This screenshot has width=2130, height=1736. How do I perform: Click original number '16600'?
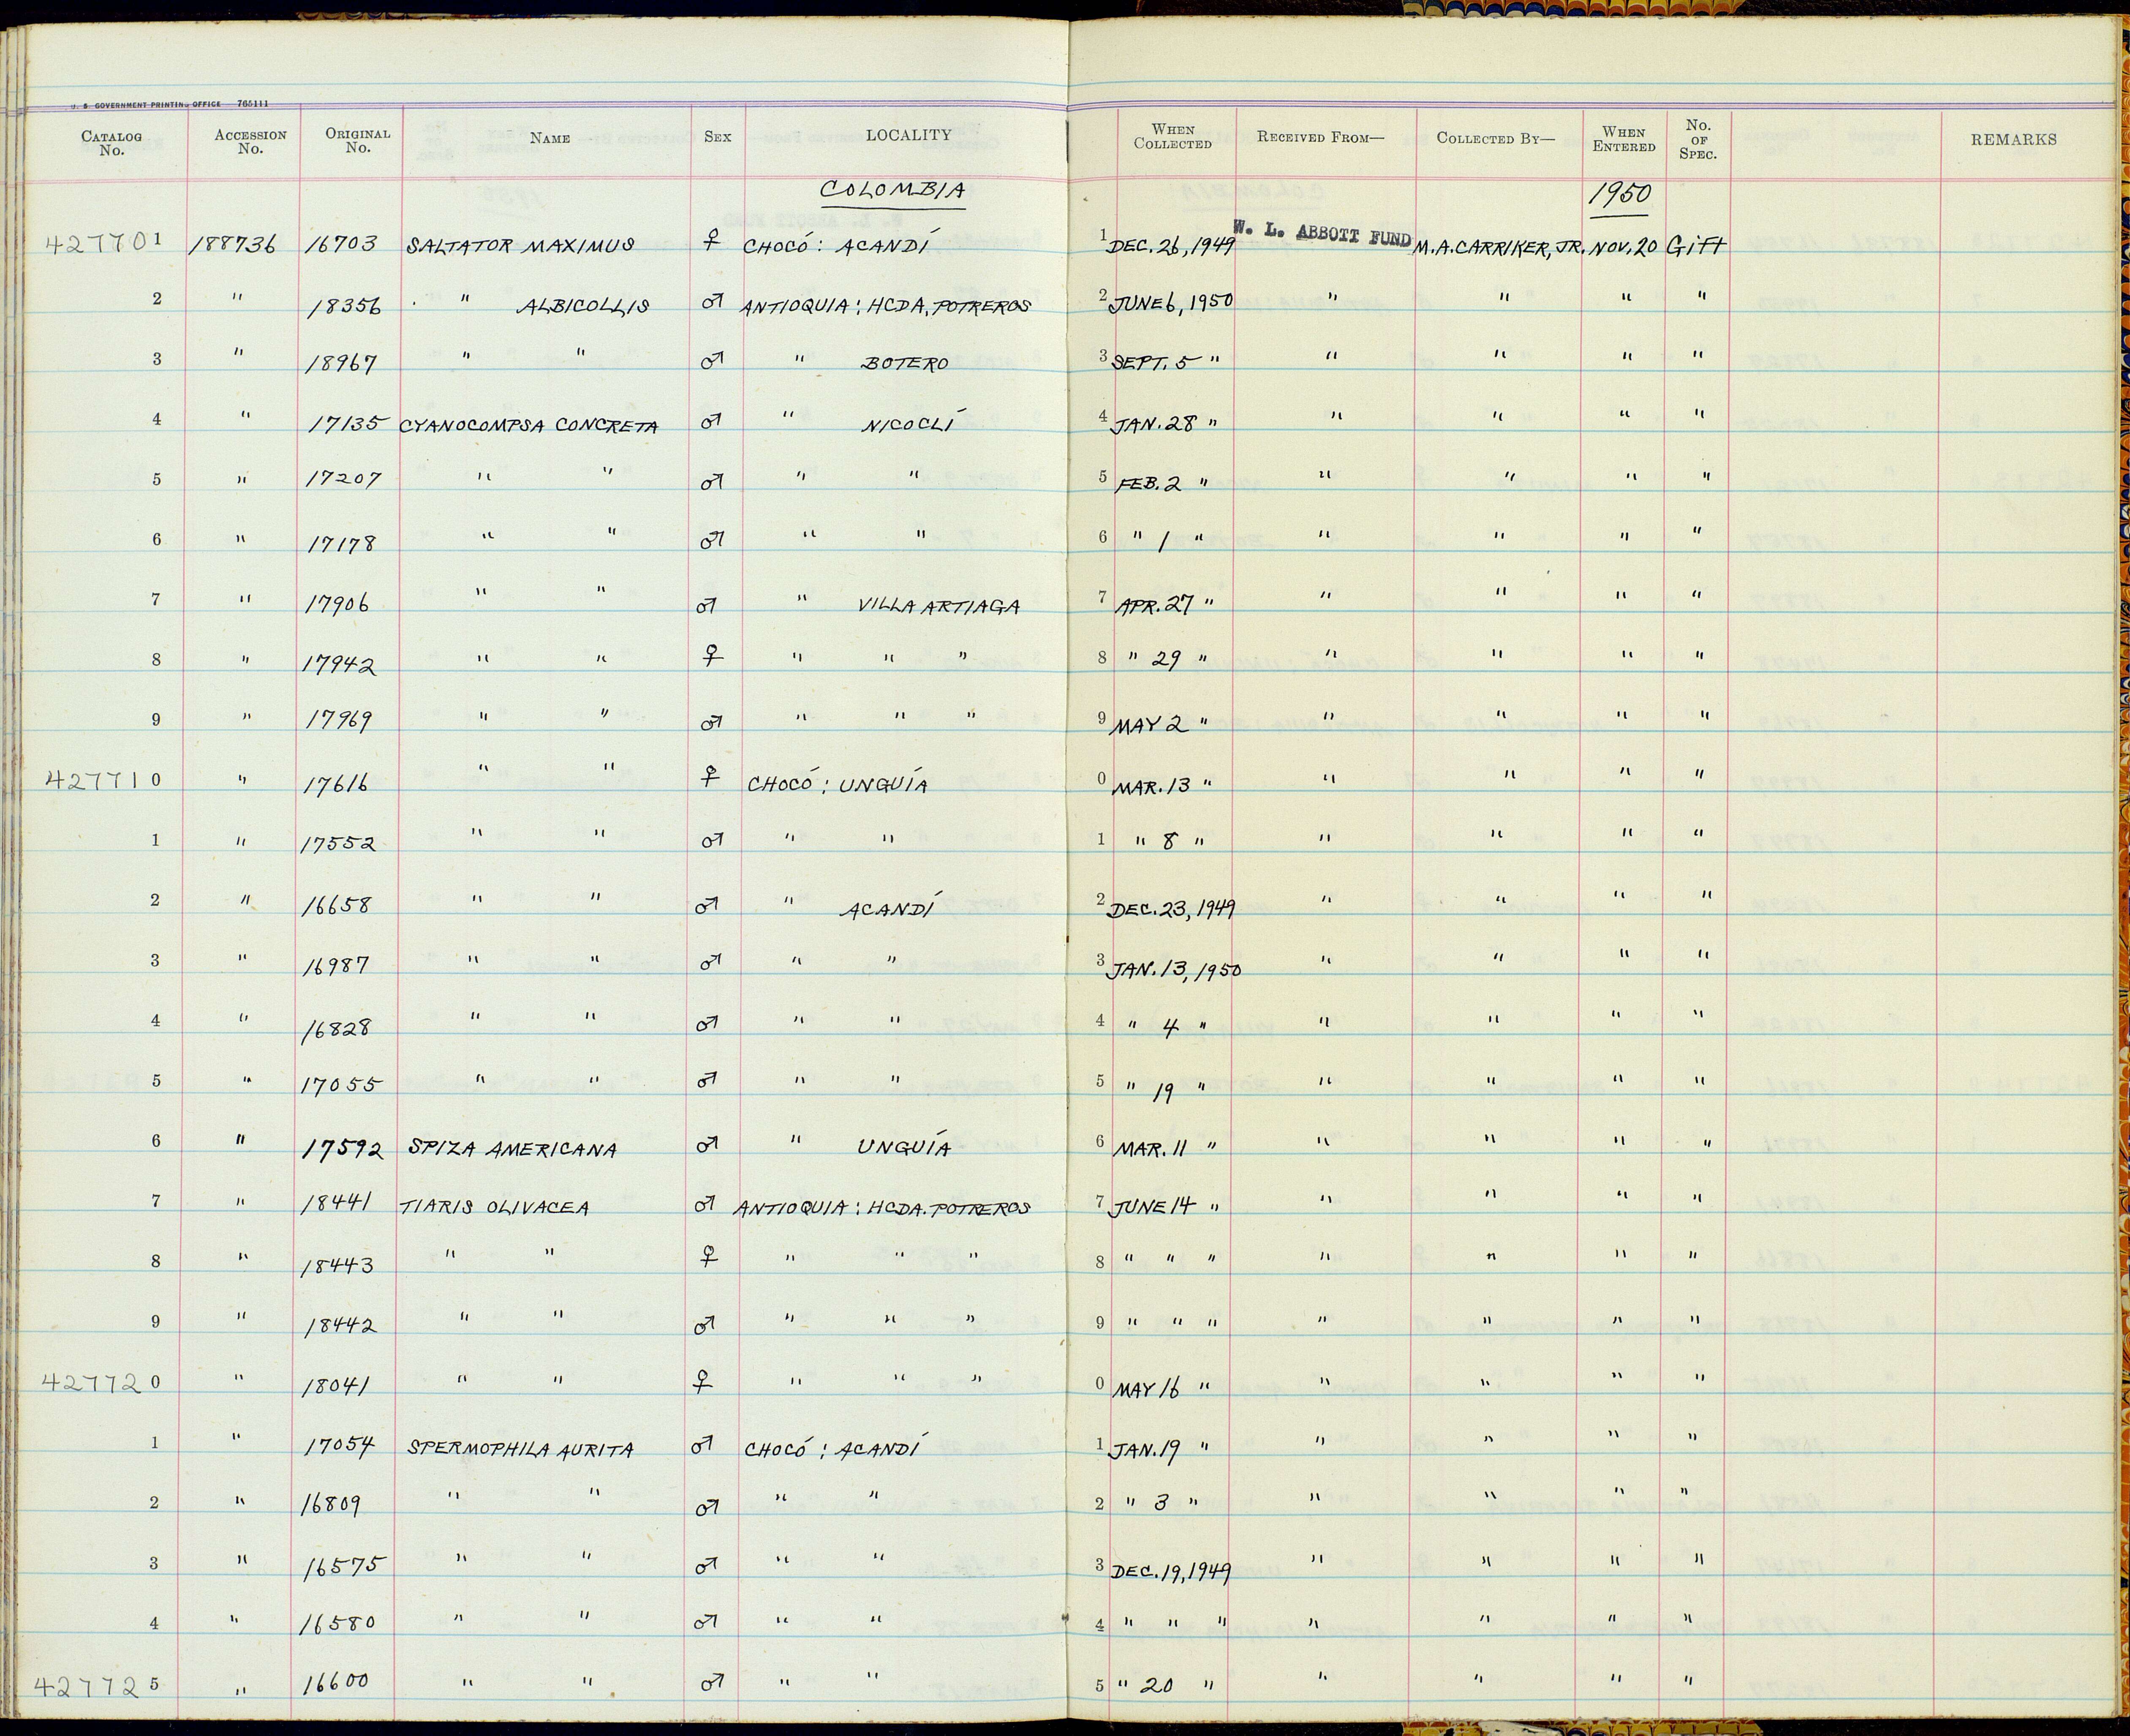pos(335,1682)
